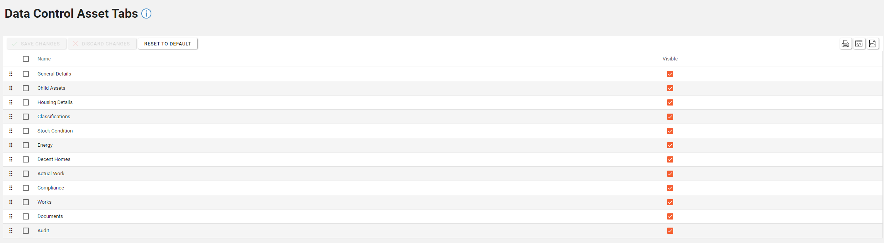Select the Child Assets row checkbox
The image size is (884, 243).
[x=26, y=88]
